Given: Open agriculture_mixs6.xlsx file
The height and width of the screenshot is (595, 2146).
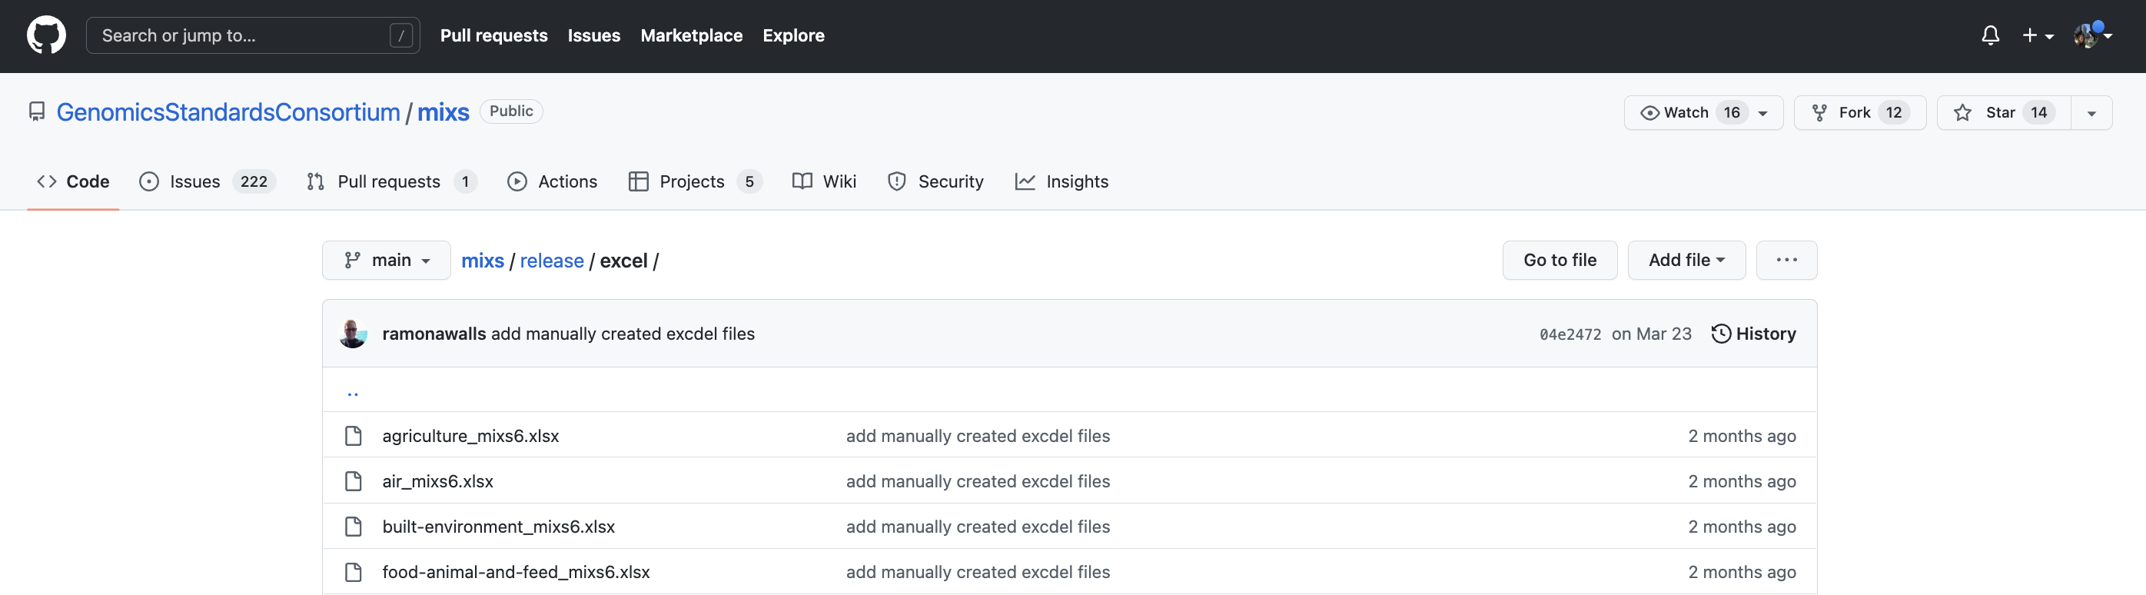Looking at the screenshot, I should 470,436.
